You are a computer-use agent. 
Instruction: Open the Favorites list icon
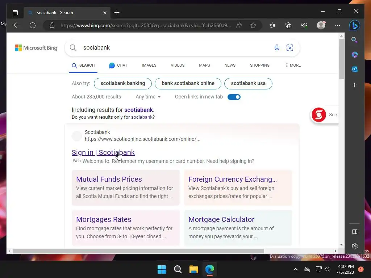tap(272, 25)
